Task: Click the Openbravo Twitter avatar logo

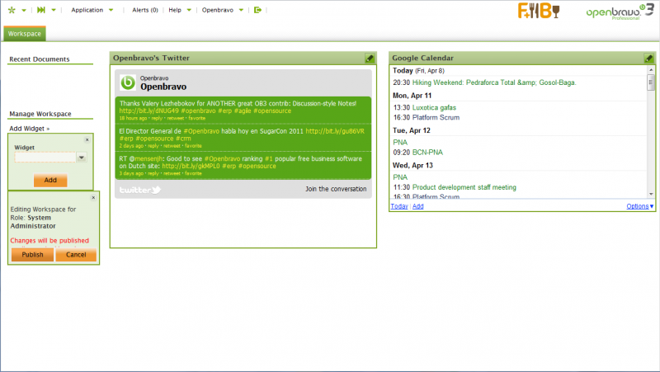Action: point(128,82)
